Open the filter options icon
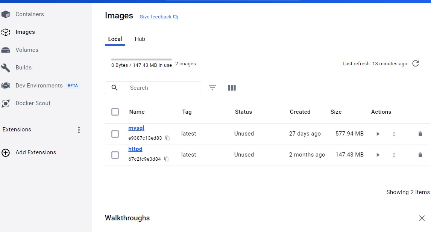431x232 pixels. point(212,88)
